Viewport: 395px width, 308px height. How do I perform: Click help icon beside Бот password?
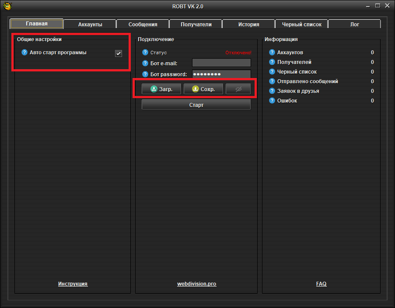pos(145,74)
